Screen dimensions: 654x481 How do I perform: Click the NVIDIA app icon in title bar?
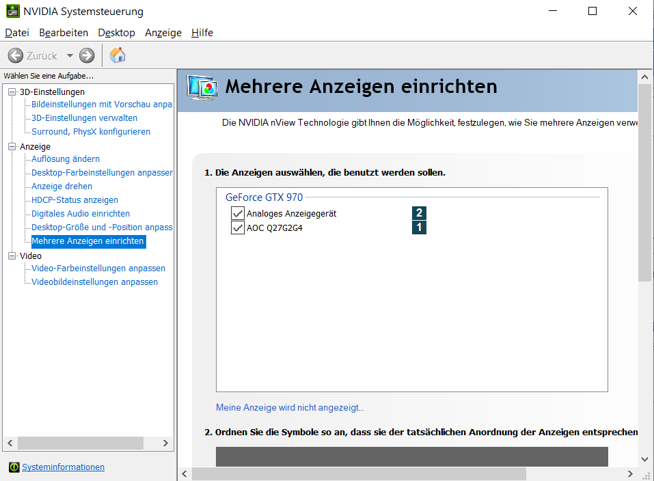tap(12, 11)
